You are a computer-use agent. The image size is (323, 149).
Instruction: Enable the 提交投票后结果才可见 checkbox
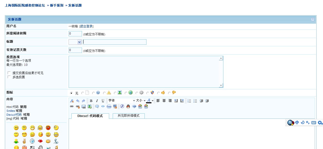[x=9, y=73]
